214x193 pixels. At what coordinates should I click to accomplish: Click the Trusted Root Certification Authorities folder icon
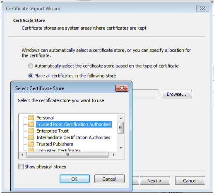coord(31,124)
